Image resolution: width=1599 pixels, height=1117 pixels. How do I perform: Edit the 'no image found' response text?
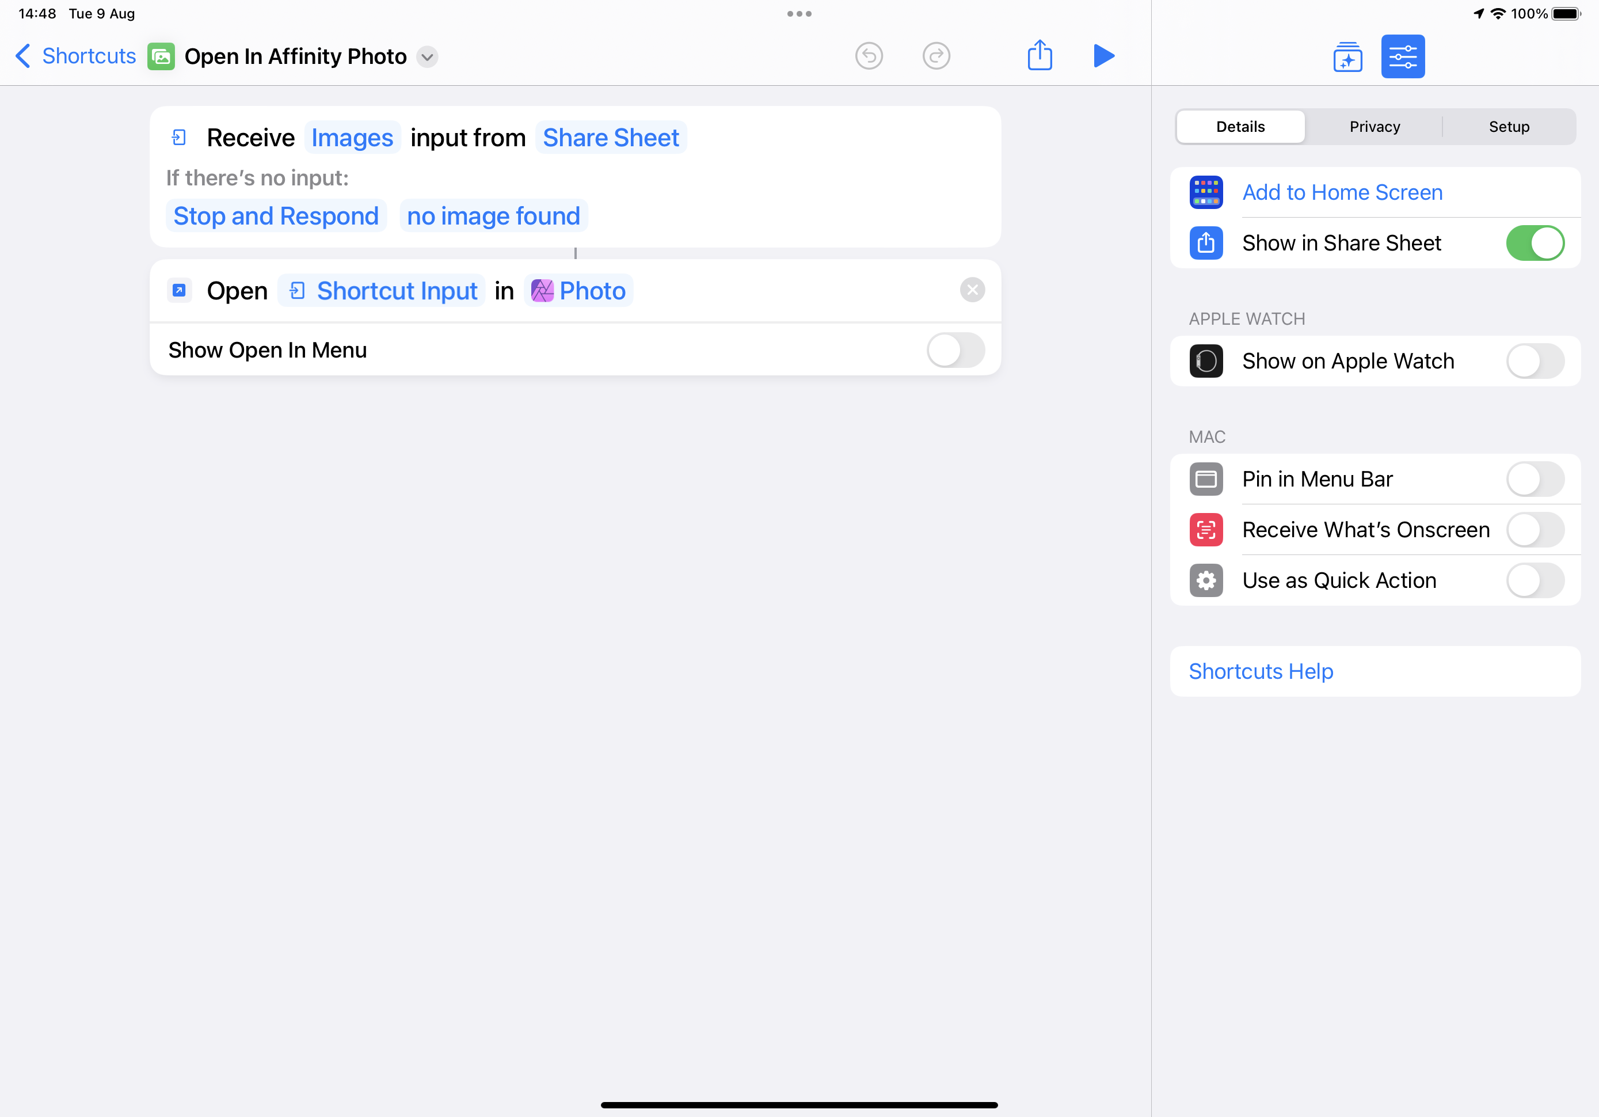[493, 216]
